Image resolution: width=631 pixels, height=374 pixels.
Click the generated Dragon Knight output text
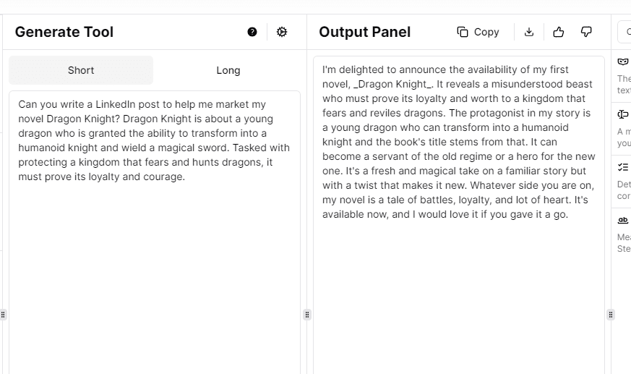(x=458, y=142)
